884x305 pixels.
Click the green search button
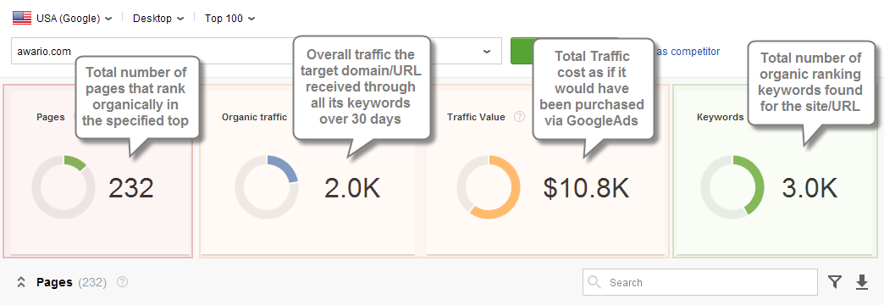pyautogui.click(x=522, y=52)
